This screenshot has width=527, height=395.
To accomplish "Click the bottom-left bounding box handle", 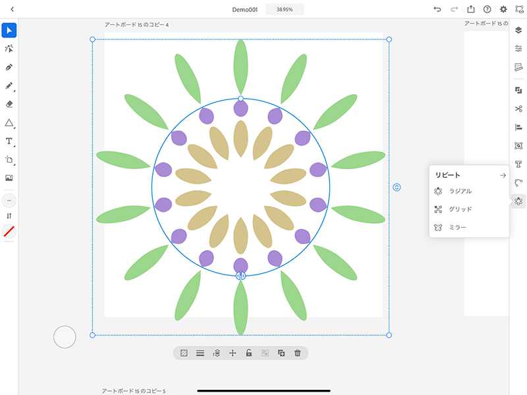I will 92,335.
